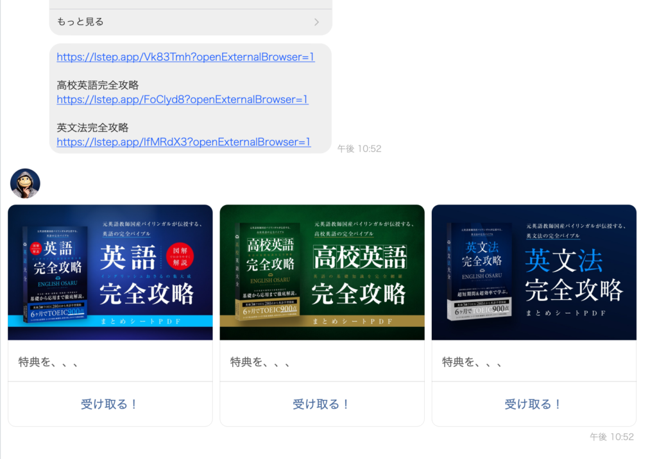This screenshot has width=657, height=459.
Task: Open the 英文法完全攻略 navy card image
Action: (534, 272)
